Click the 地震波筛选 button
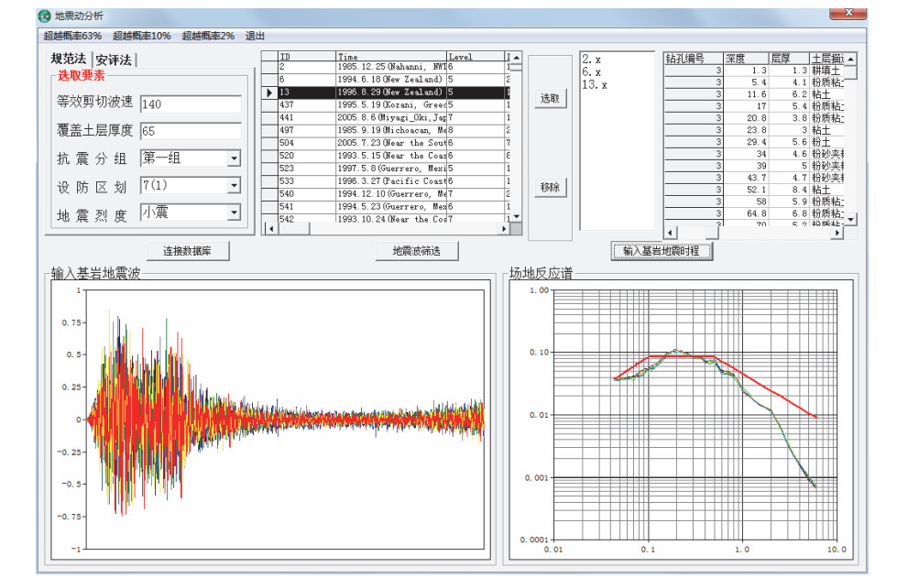Image resolution: width=897 pixels, height=578 pixels. (416, 251)
